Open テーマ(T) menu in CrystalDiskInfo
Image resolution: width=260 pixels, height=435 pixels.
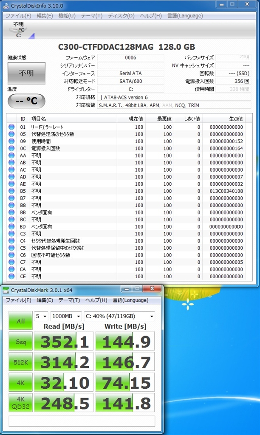click(x=92, y=16)
